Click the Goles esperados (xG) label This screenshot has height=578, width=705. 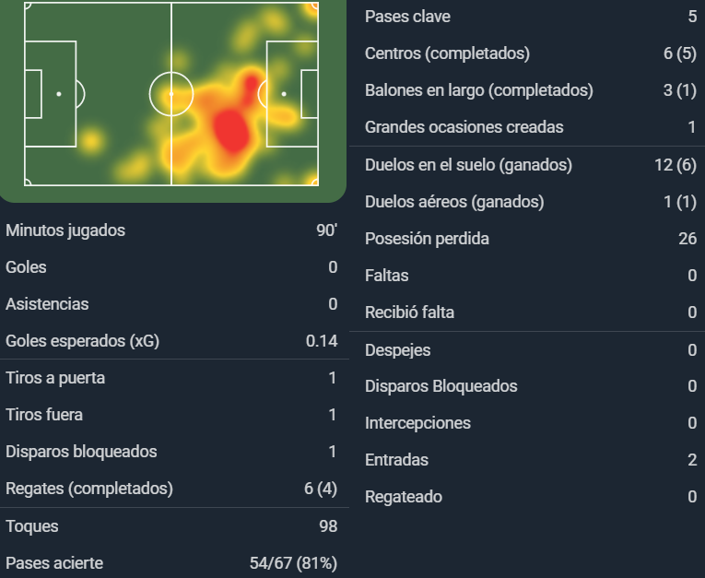(x=82, y=341)
